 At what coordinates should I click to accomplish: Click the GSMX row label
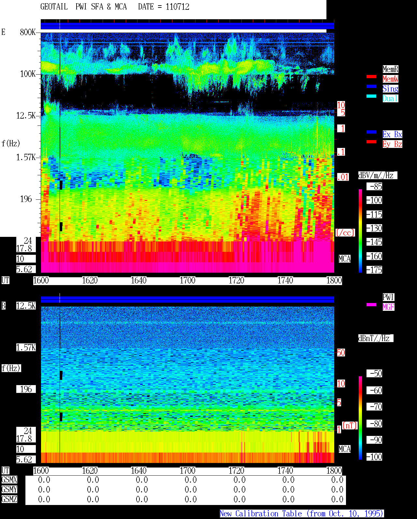click(9, 480)
